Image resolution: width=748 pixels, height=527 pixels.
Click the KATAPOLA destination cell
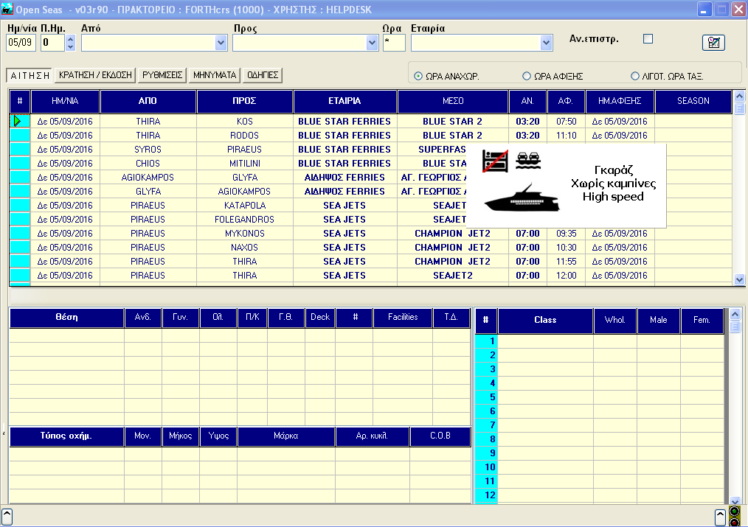pos(245,206)
